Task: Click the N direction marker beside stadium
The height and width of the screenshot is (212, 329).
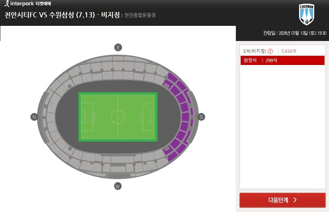Action: click(34, 117)
